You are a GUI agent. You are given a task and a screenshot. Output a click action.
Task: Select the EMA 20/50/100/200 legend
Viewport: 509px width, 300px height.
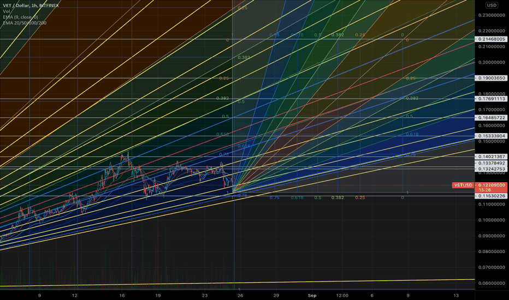pyautogui.click(x=25, y=23)
